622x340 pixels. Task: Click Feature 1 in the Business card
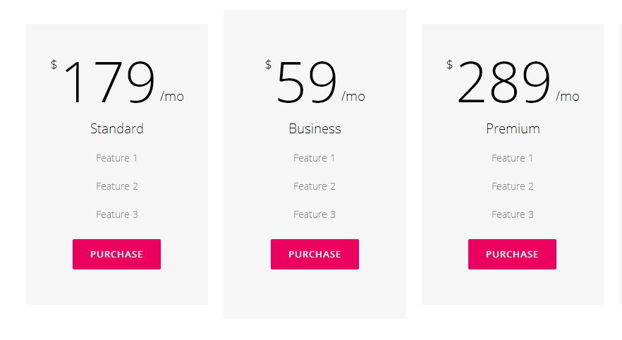point(315,158)
